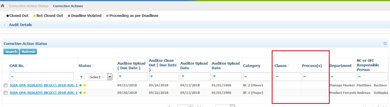Click the Refresh button
The height and width of the screenshot is (107, 390).
tap(28, 52)
